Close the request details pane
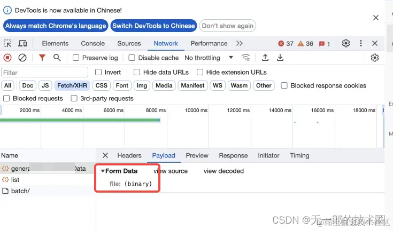The height and width of the screenshot is (230, 393). tap(105, 155)
